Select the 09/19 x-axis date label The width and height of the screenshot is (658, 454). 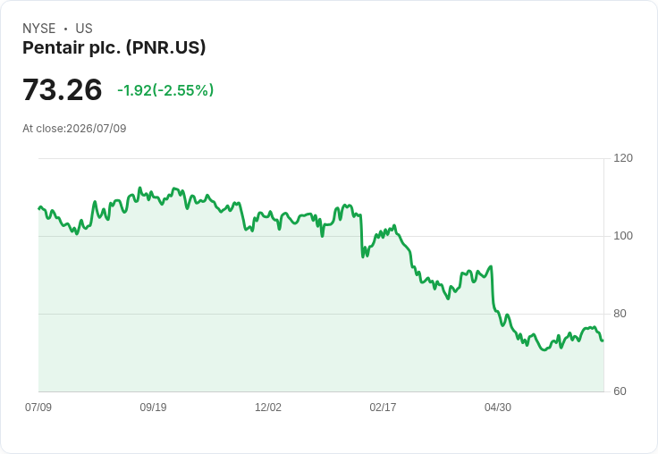pyautogui.click(x=153, y=408)
